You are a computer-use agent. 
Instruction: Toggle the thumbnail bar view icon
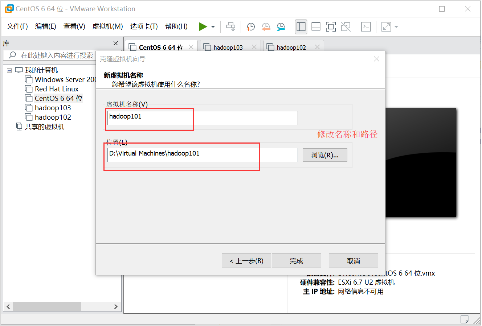(316, 26)
